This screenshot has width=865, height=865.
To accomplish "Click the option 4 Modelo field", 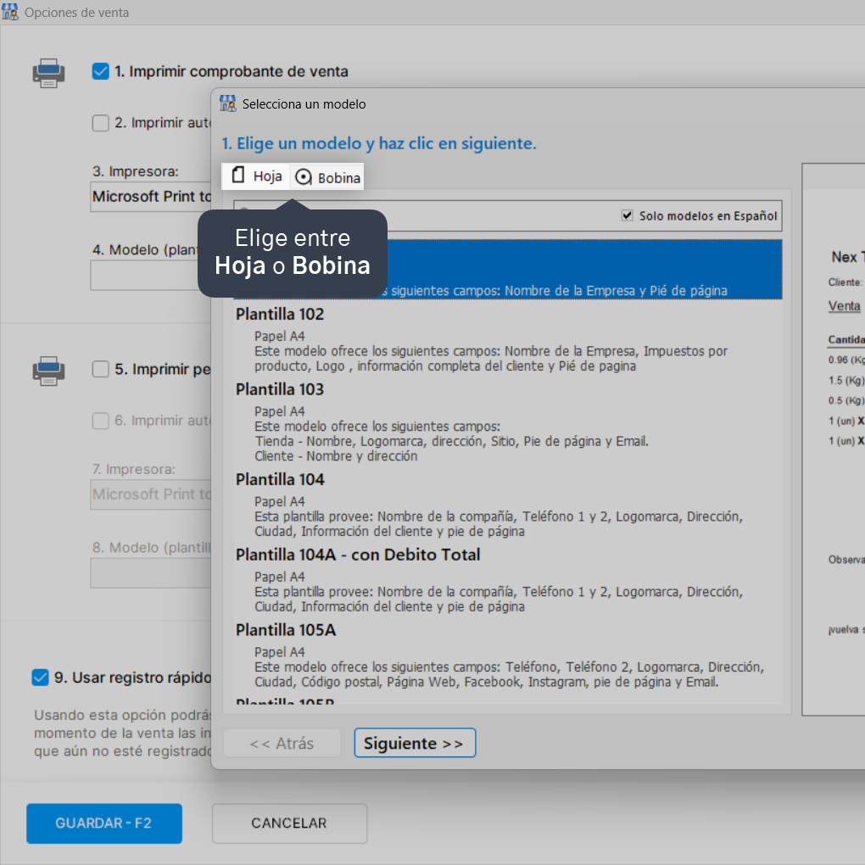I will point(151,276).
